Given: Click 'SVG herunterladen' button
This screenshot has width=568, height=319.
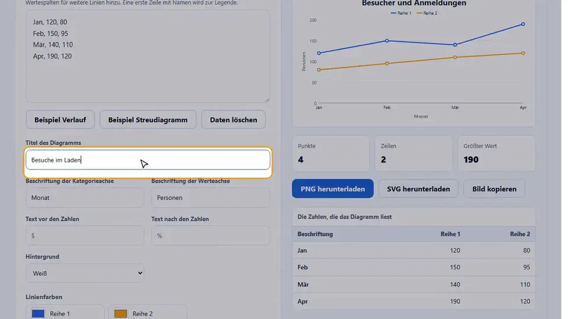Looking at the screenshot, I should pos(418,189).
